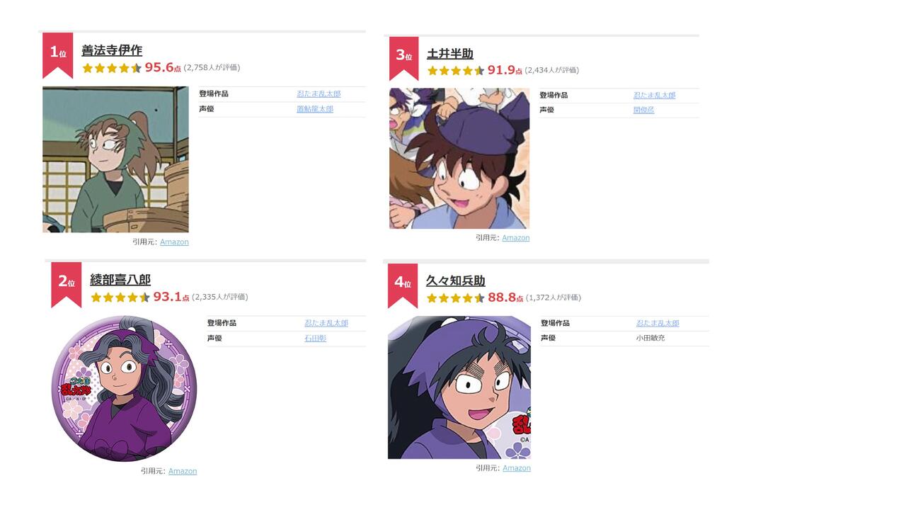The width and height of the screenshot is (906, 510).
Task: Click star rating beside 88.8点 score
Action: [x=456, y=298]
